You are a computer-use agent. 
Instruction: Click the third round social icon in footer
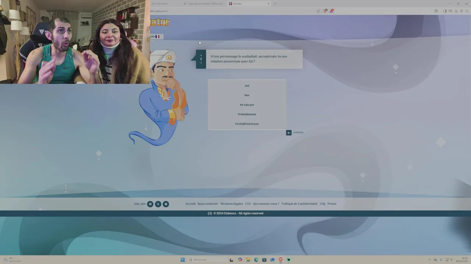[166, 204]
